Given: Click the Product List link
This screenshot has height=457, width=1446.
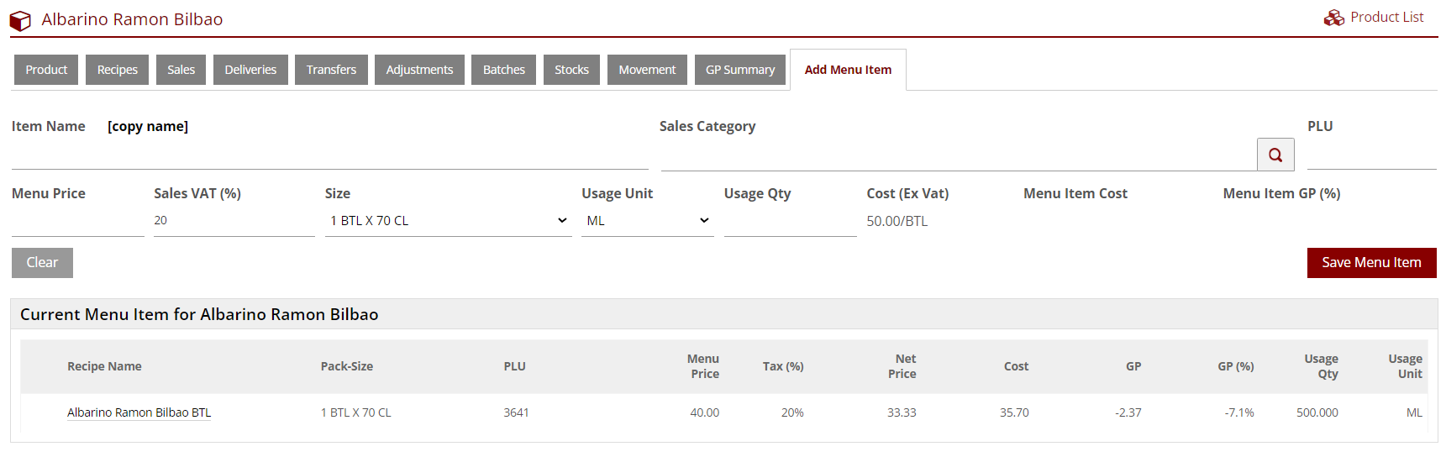Looking at the screenshot, I should (1386, 18).
